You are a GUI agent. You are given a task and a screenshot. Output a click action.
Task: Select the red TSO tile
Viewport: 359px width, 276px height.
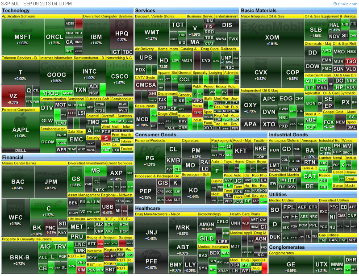click(351, 61)
